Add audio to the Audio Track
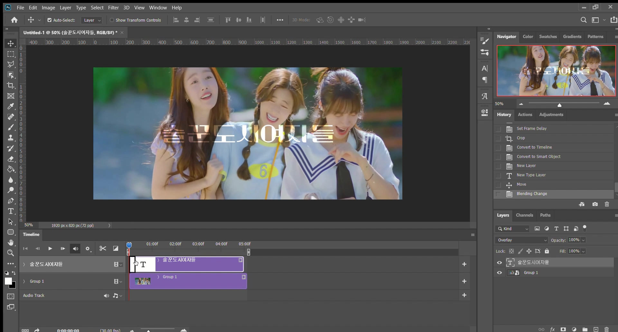 464,295
